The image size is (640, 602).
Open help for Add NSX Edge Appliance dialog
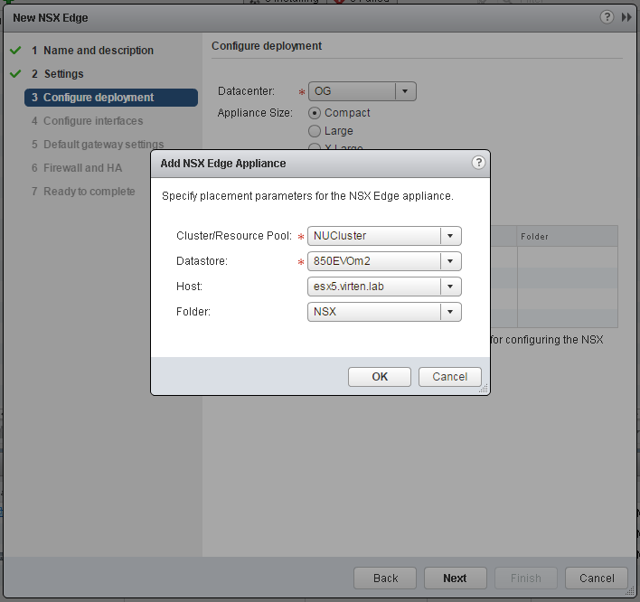[478, 163]
